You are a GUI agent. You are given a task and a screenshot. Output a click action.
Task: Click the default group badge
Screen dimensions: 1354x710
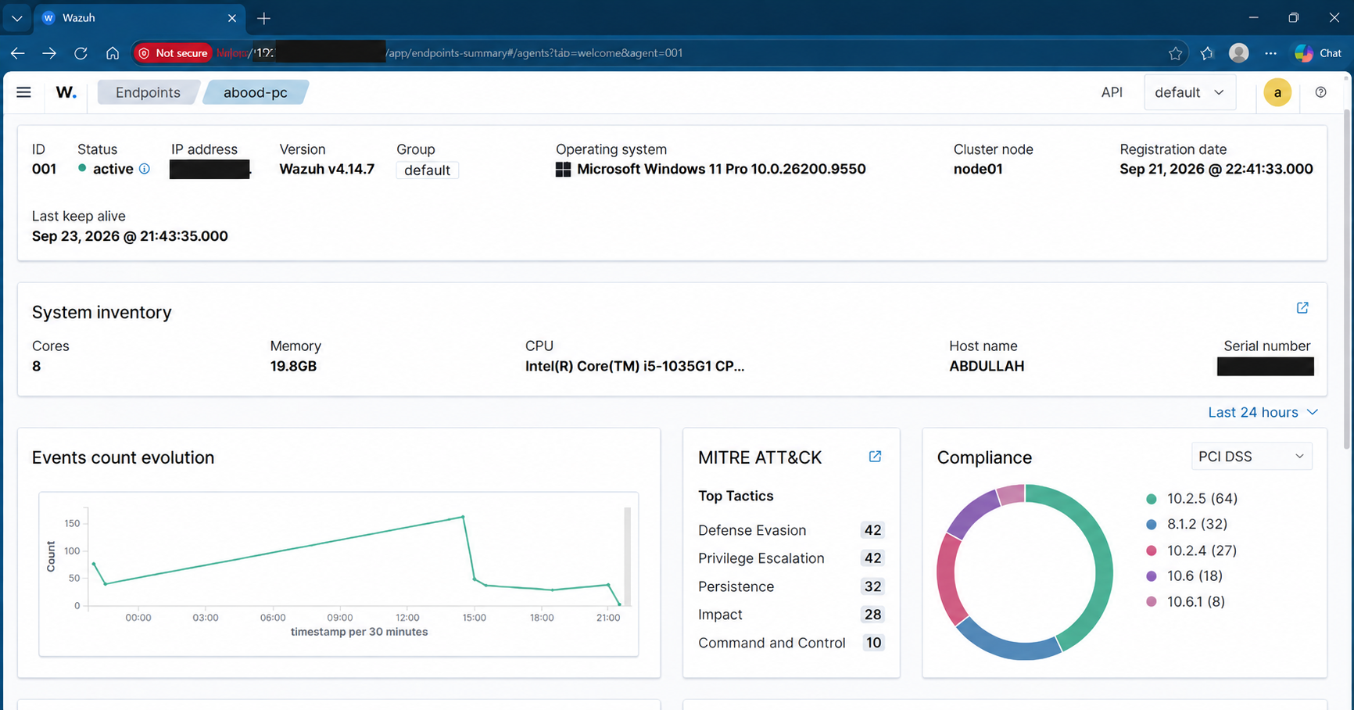tap(427, 170)
